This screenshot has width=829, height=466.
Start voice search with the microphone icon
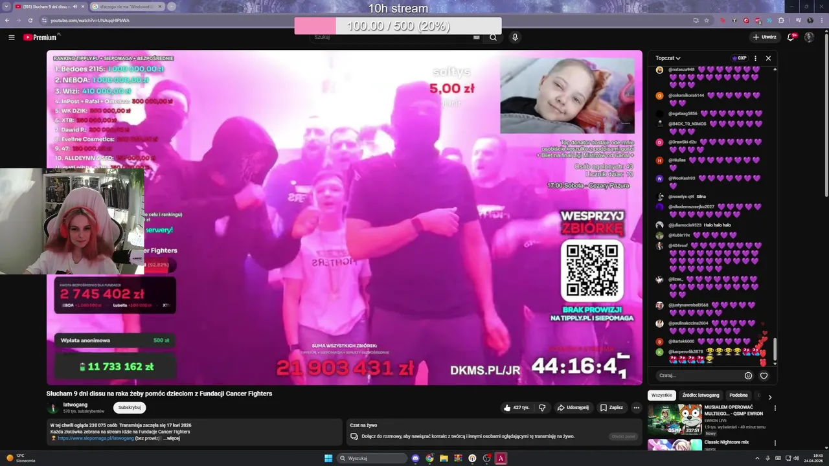515,37
